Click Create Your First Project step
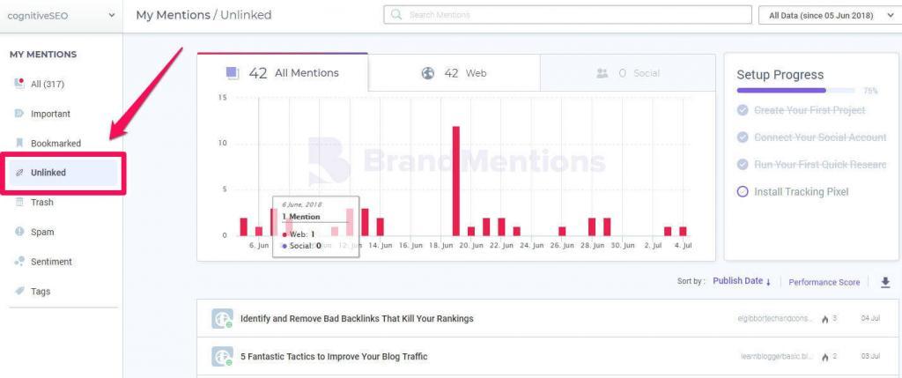Image resolution: width=902 pixels, height=378 pixels. (x=810, y=110)
